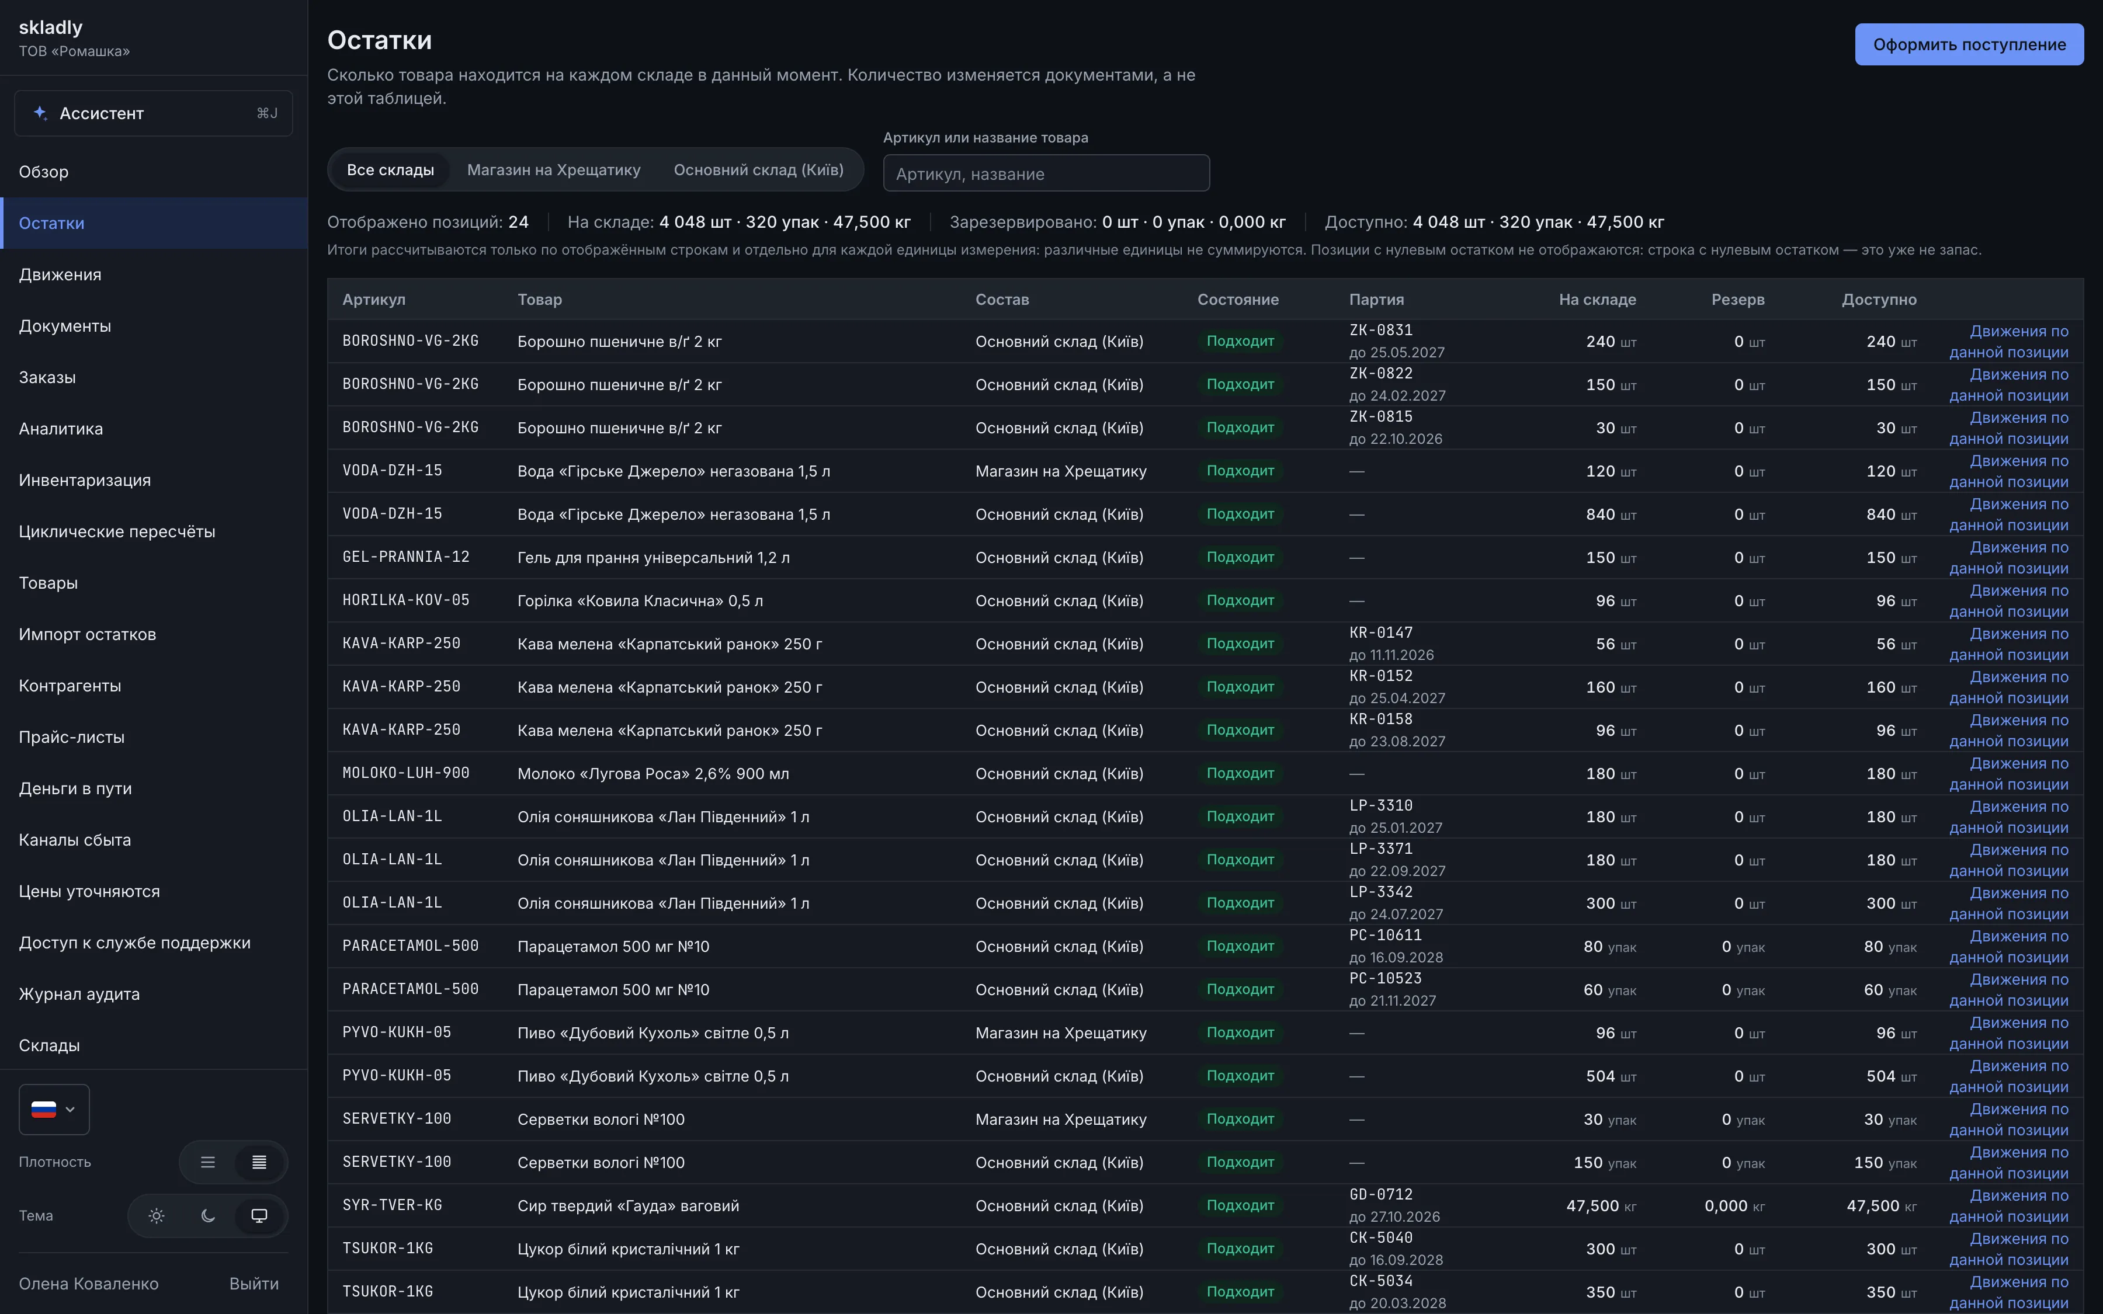The height and width of the screenshot is (1314, 2103).
Task: Open movements link for batch ZK-0831
Action: 2008,342
